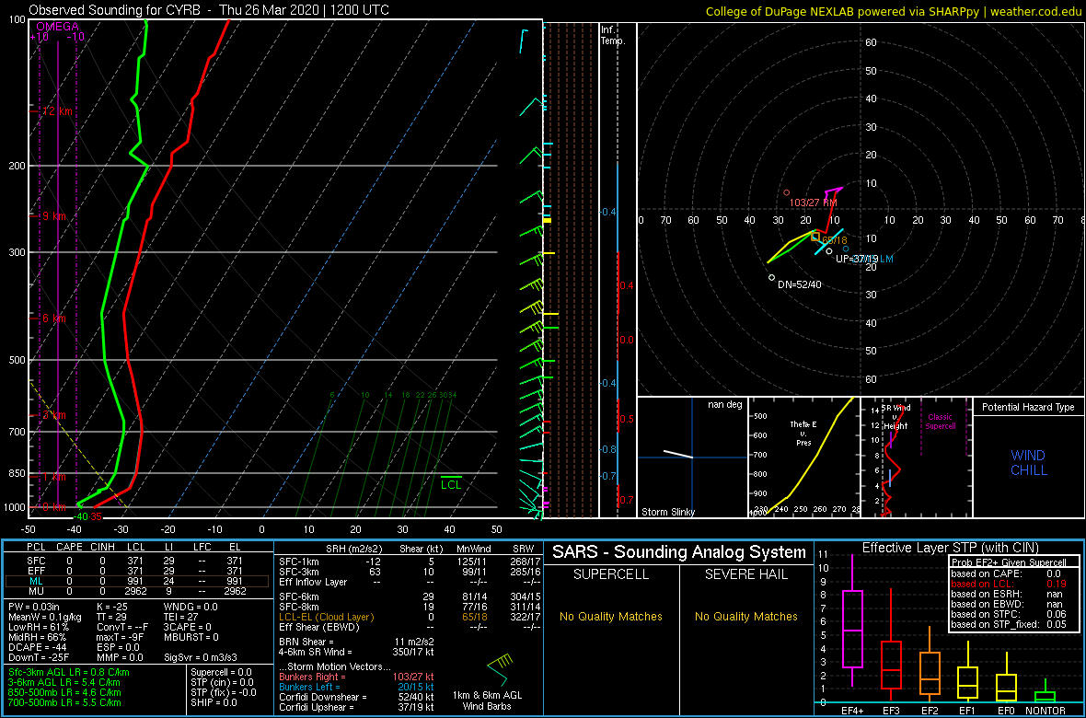Click the Supercell = 0.0 composite value

coord(222,672)
